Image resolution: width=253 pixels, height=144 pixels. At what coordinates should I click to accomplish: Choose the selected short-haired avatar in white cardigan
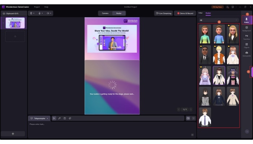point(219,76)
